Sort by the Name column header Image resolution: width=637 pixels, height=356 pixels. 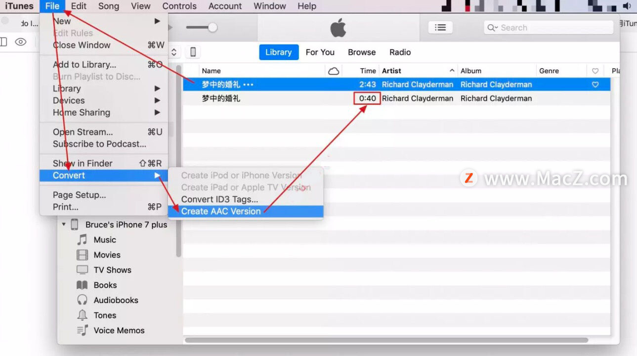pyautogui.click(x=262, y=71)
